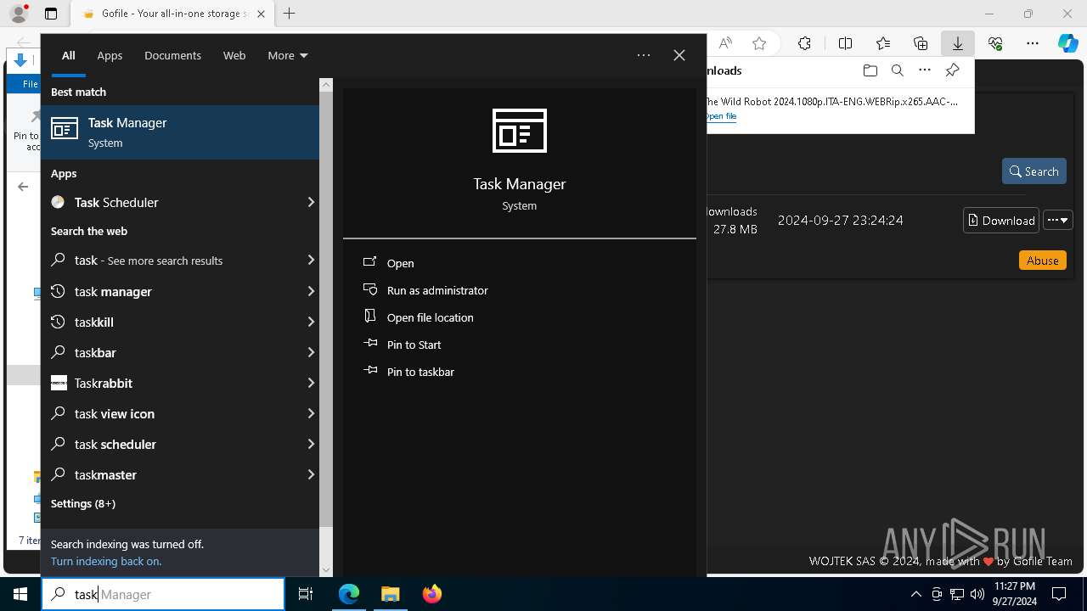Open Browser essentials heart icon

pos(995,43)
